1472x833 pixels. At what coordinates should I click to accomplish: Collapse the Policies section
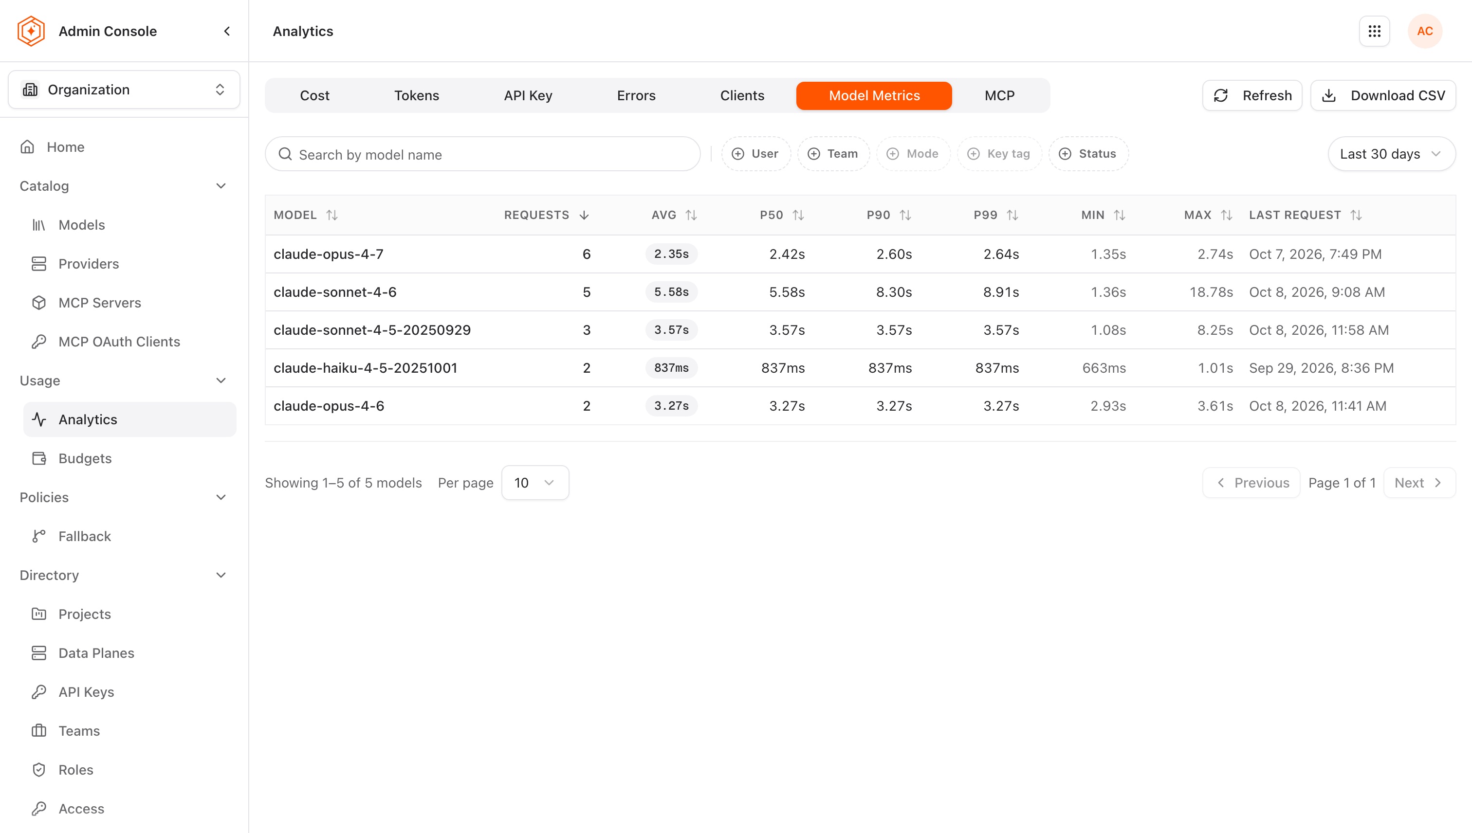click(221, 497)
